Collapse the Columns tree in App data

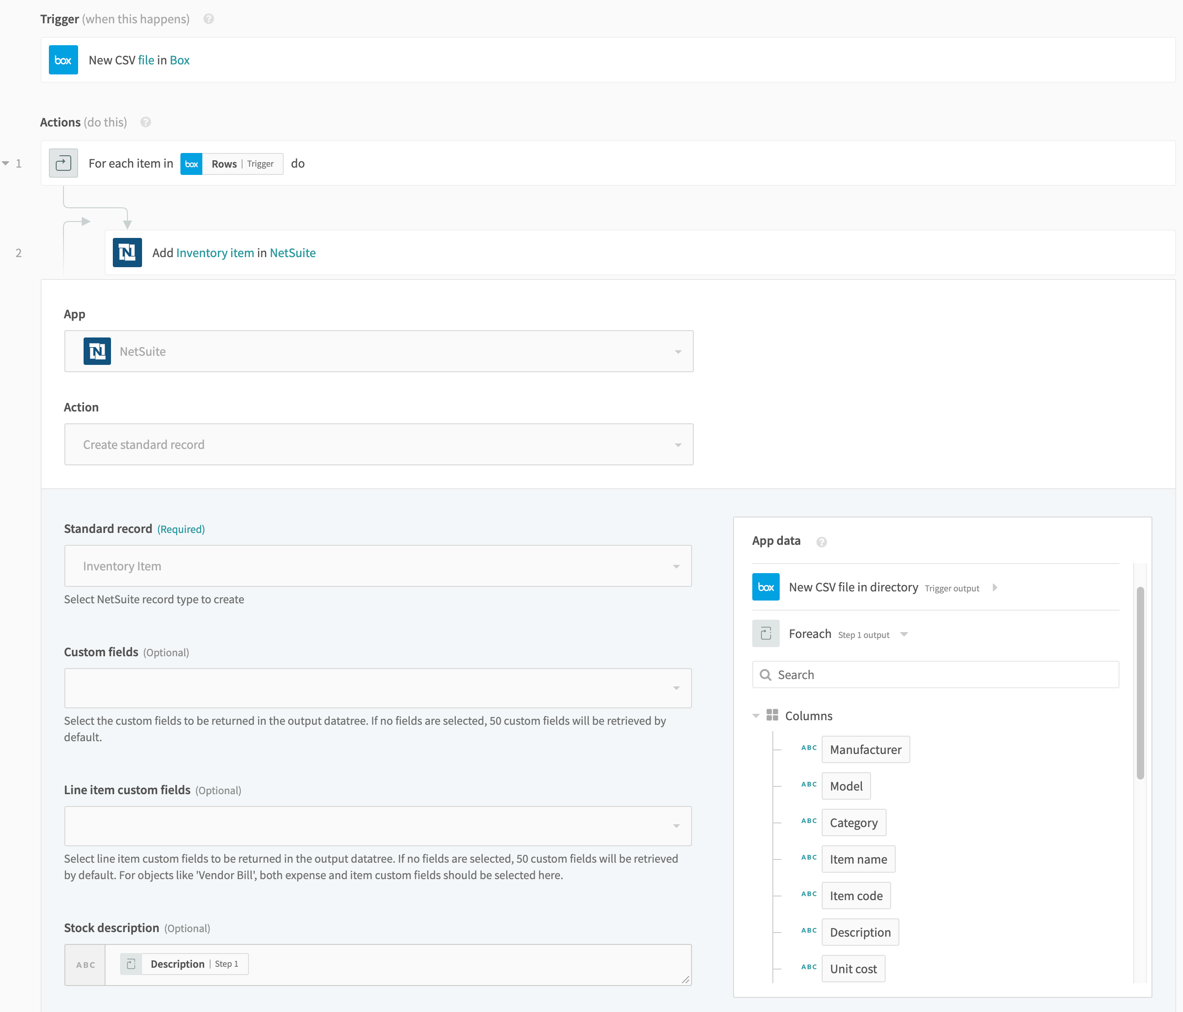click(x=756, y=716)
